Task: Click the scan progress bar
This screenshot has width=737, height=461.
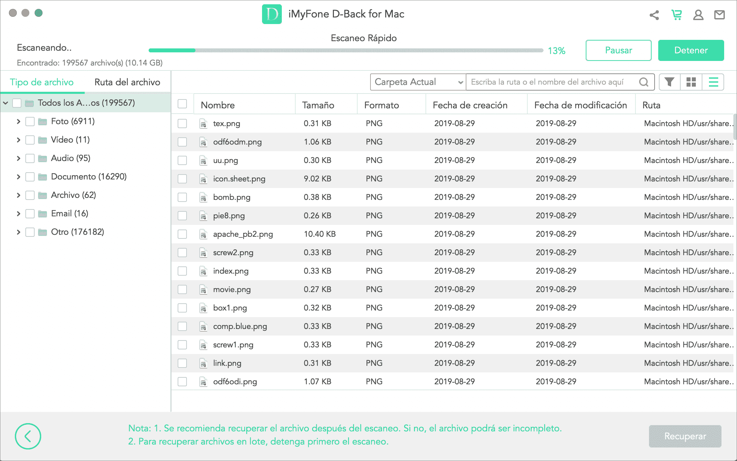Action: pyautogui.click(x=345, y=50)
